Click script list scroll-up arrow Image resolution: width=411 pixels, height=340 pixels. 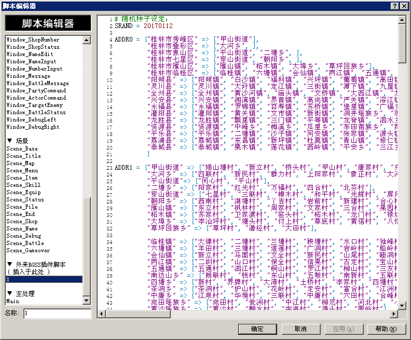pos(86,40)
